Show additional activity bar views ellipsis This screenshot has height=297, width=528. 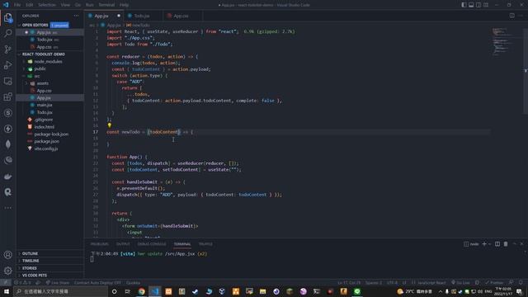[8, 208]
